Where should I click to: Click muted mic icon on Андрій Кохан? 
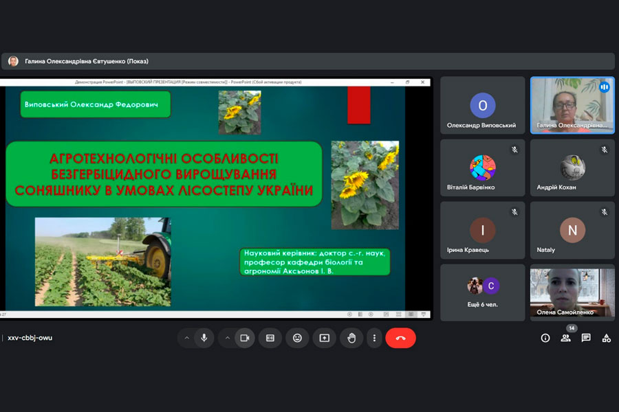pos(605,150)
